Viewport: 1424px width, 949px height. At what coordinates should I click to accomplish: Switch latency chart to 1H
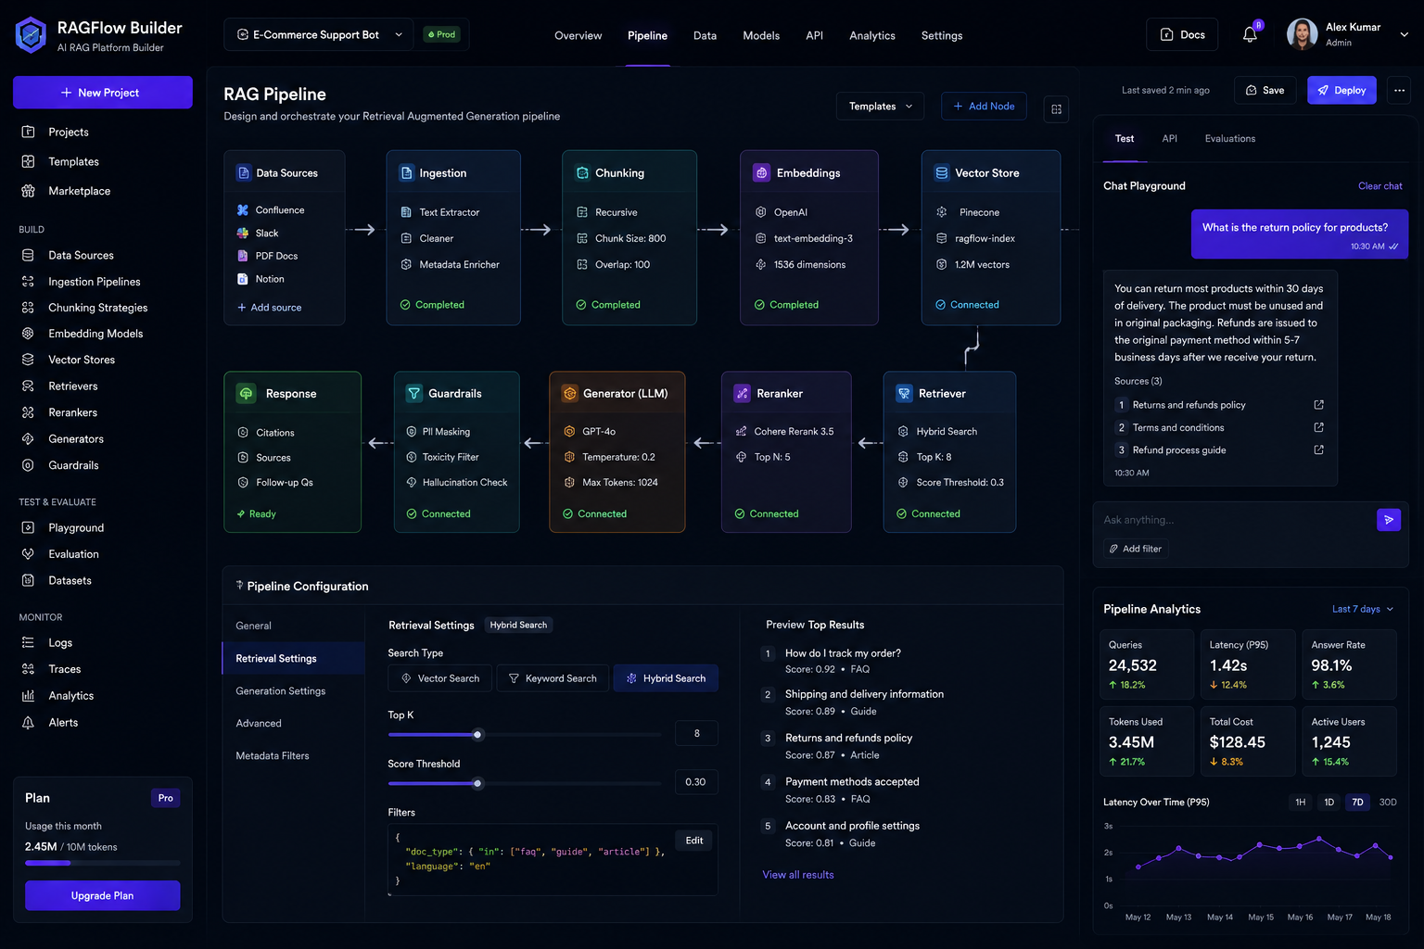[1301, 803]
